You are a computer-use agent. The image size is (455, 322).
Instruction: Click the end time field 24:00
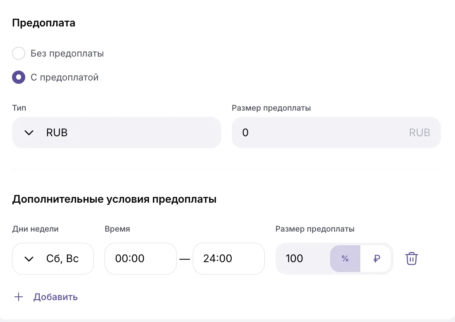click(229, 258)
